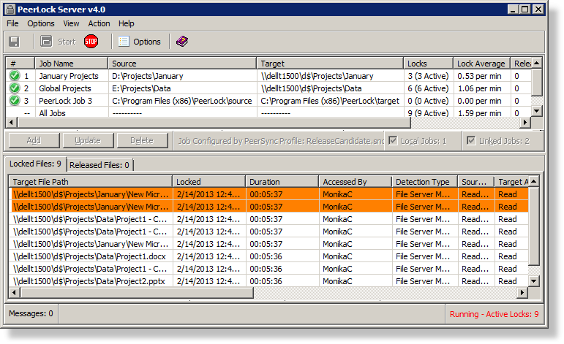Click the Options list icon in the toolbar
The width and height of the screenshot is (564, 344).
(124, 42)
